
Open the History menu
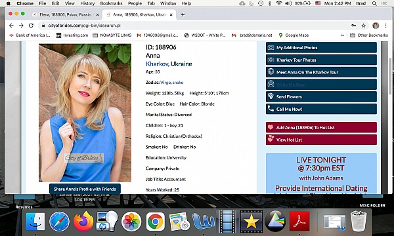[x=87, y=3]
